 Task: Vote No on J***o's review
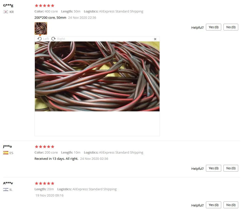click(x=231, y=168)
